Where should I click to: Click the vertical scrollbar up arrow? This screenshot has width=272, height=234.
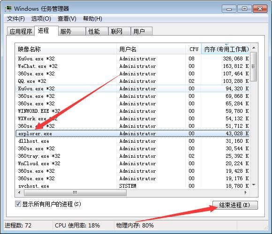coord(254,48)
